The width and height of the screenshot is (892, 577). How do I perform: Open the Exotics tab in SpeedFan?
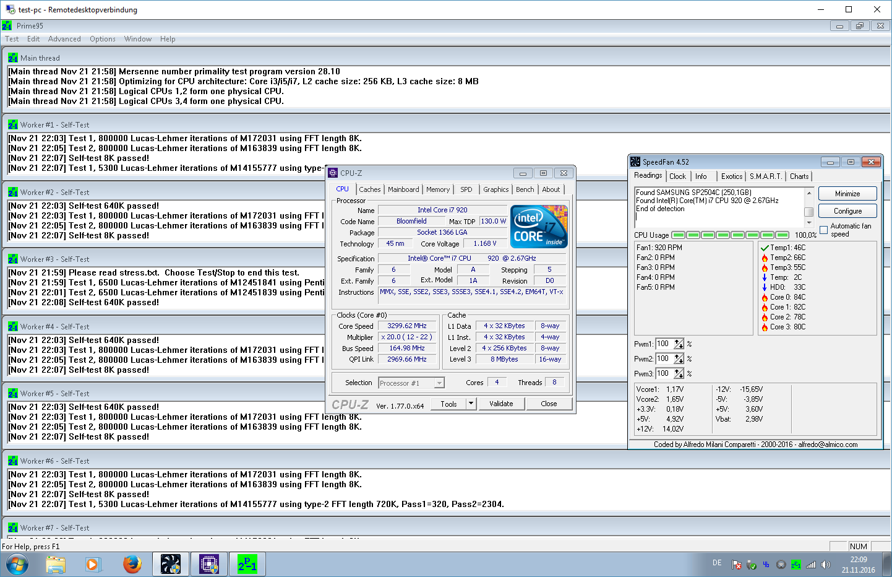[x=732, y=176]
